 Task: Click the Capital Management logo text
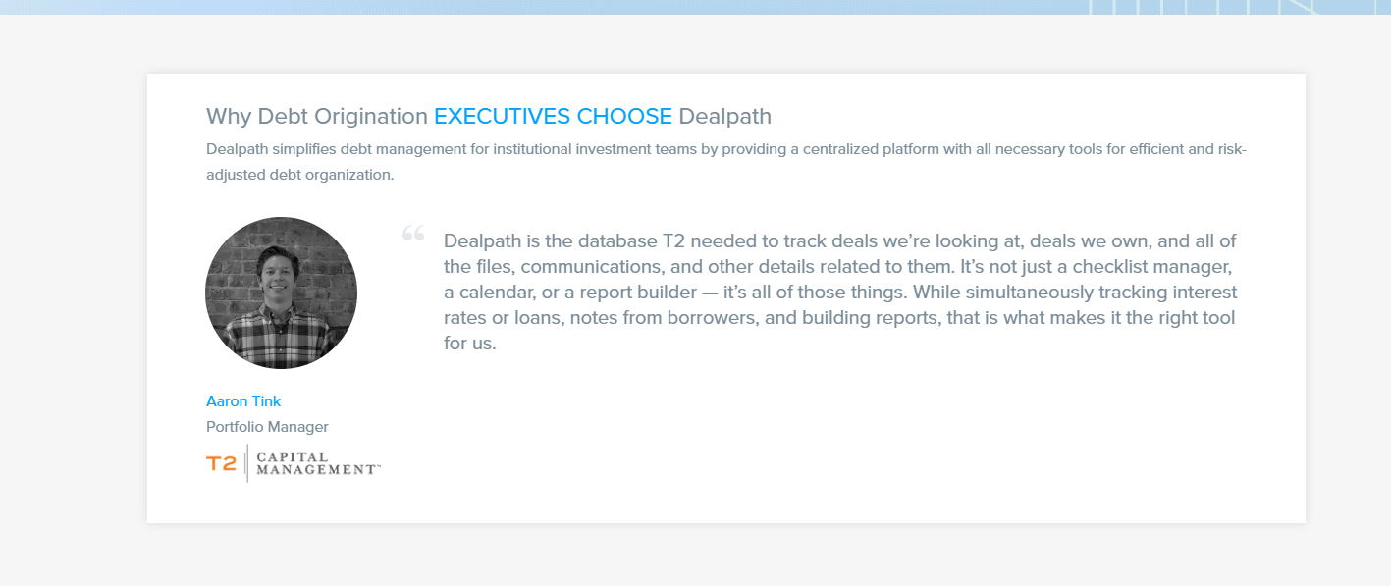point(318,463)
